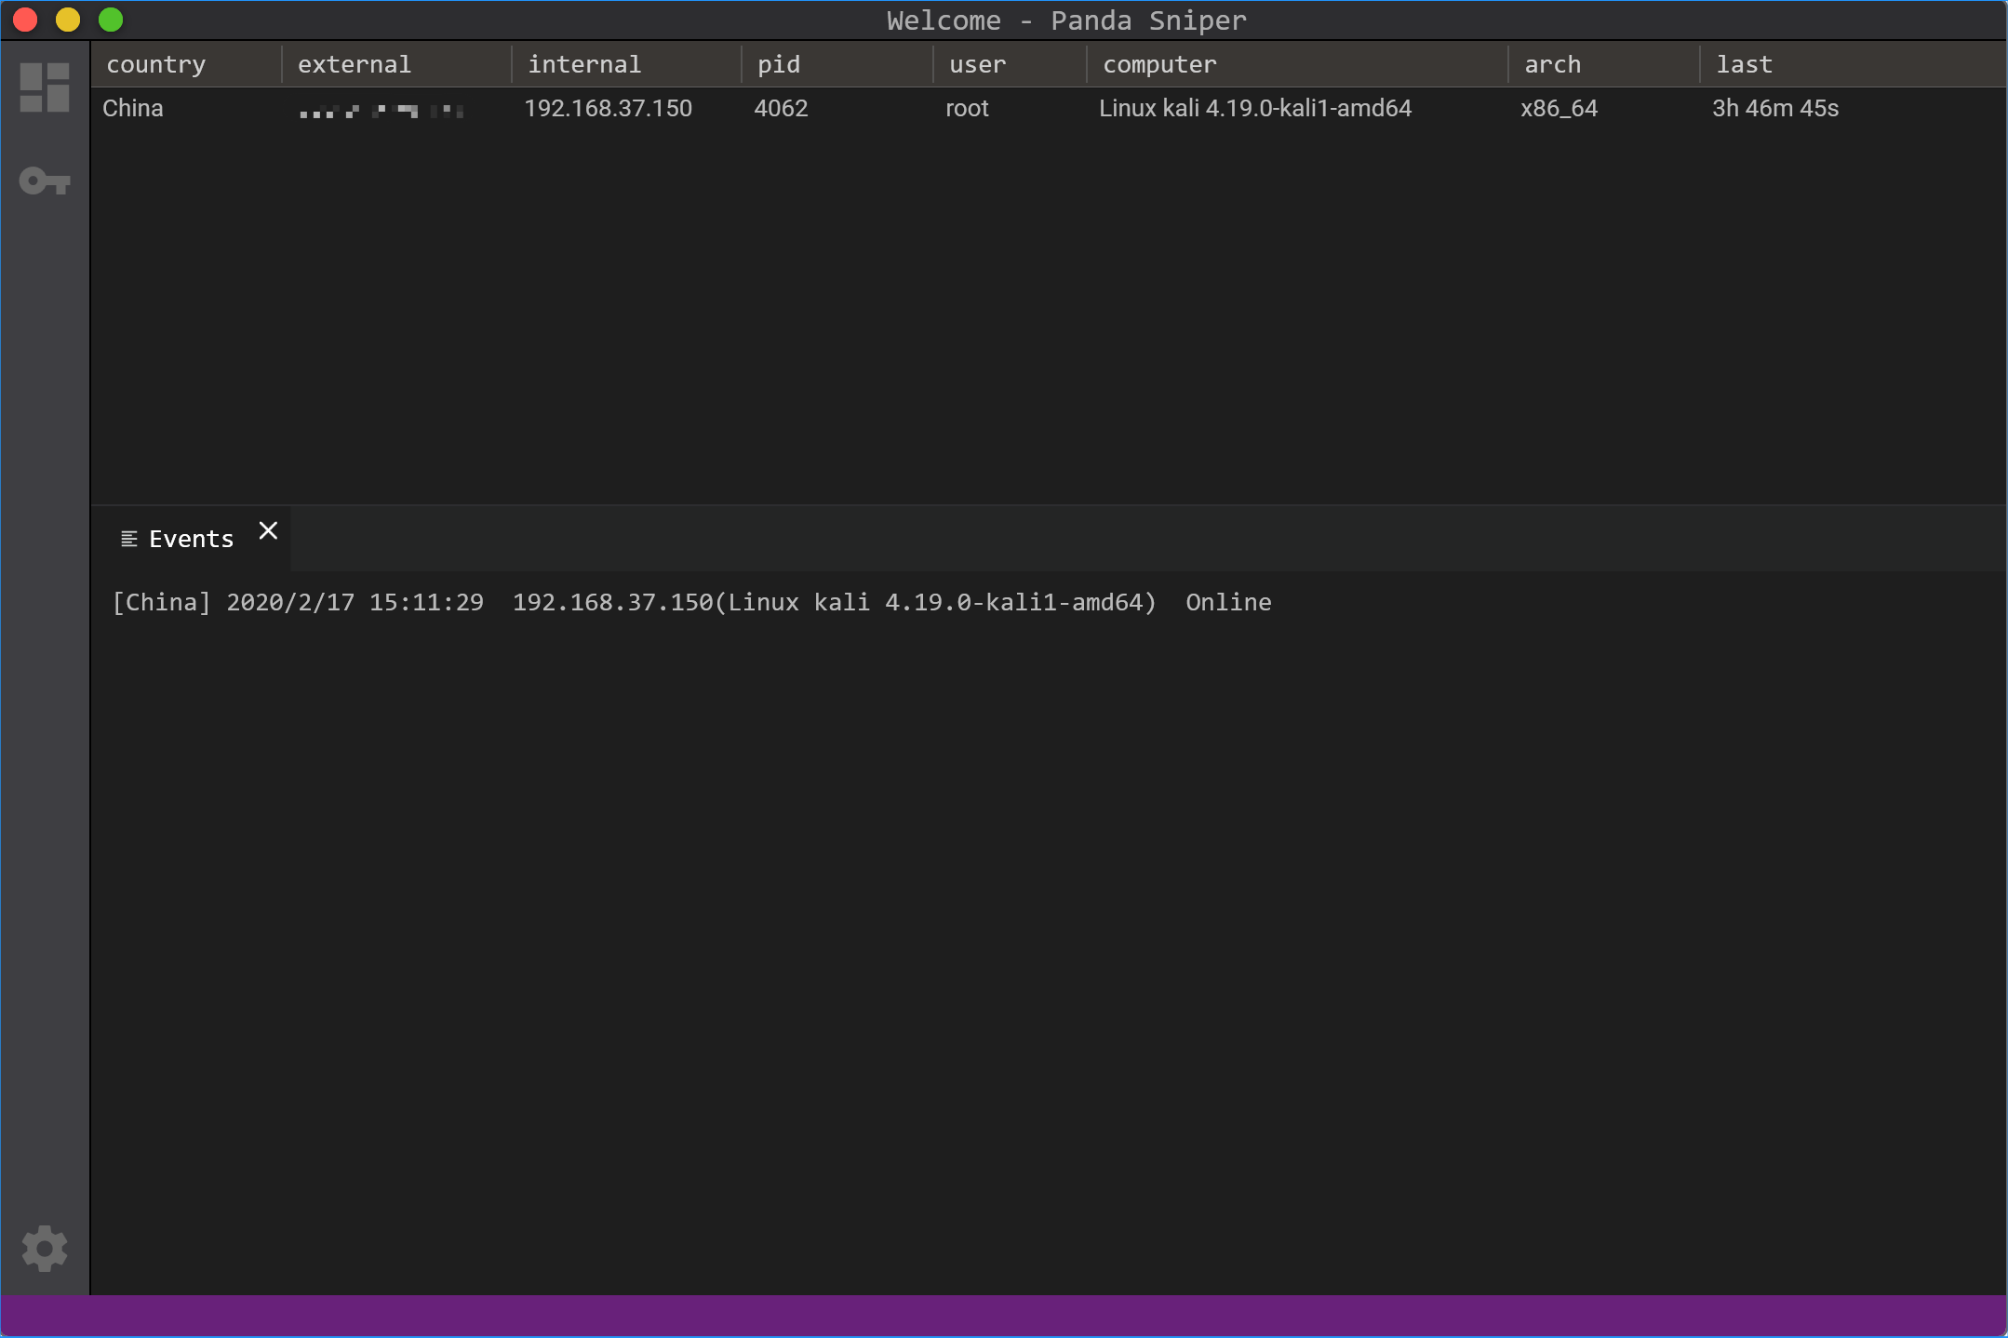Image resolution: width=2008 pixels, height=1338 pixels.
Task: Sort by the computer column header
Action: click(1158, 64)
